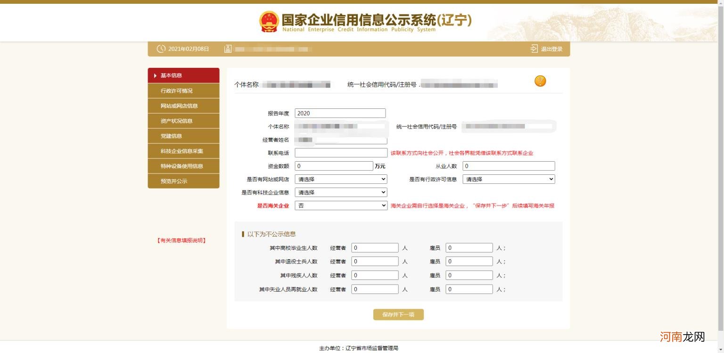Click the 从业人数 input field
This screenshot has width=724, height=353.
coord(509,166)
